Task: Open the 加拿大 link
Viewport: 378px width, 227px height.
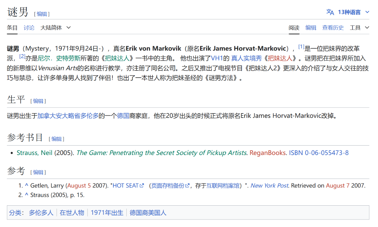Action: 46,116
